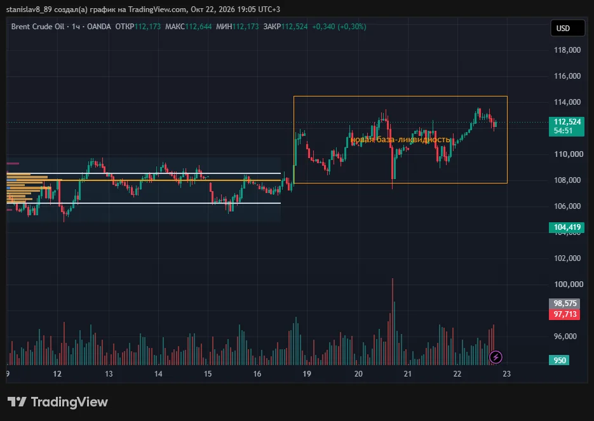Click the 118,000 price scale label

coord(567,50)
